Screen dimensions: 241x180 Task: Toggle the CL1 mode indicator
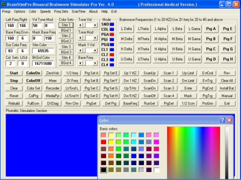(112, 49)
